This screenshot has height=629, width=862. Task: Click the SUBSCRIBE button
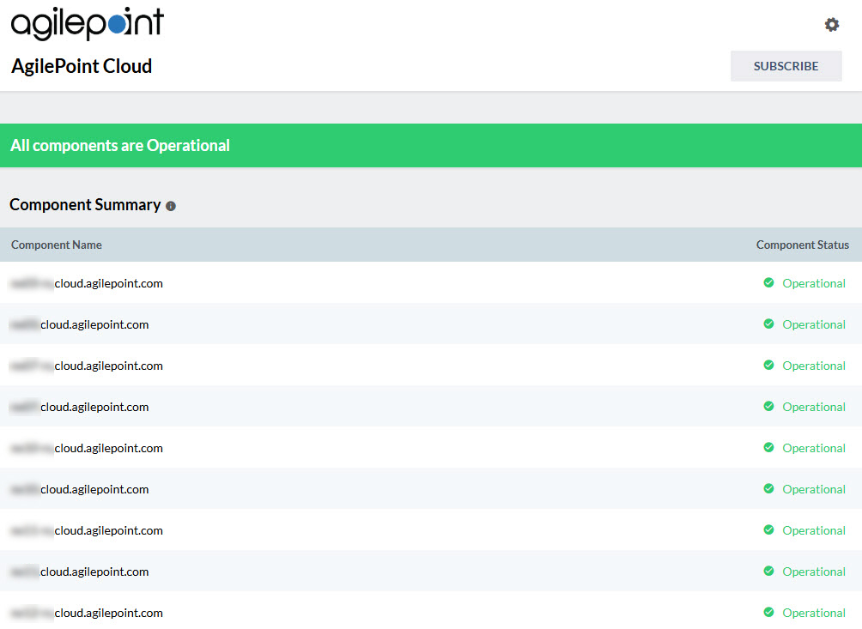tap(786, 66)
